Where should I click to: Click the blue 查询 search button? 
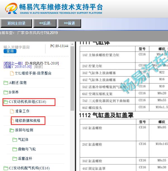tap(10, 51)
